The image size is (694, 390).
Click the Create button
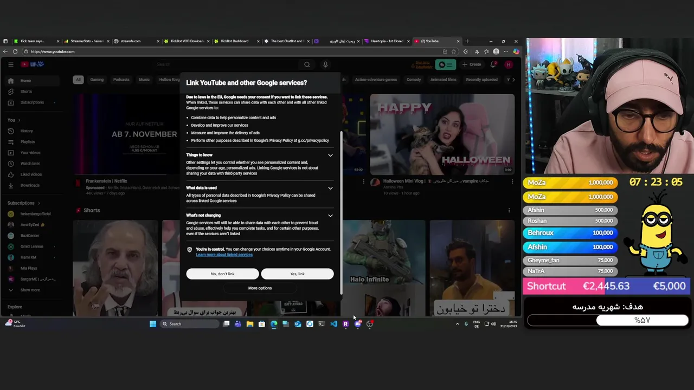(471, 64)
